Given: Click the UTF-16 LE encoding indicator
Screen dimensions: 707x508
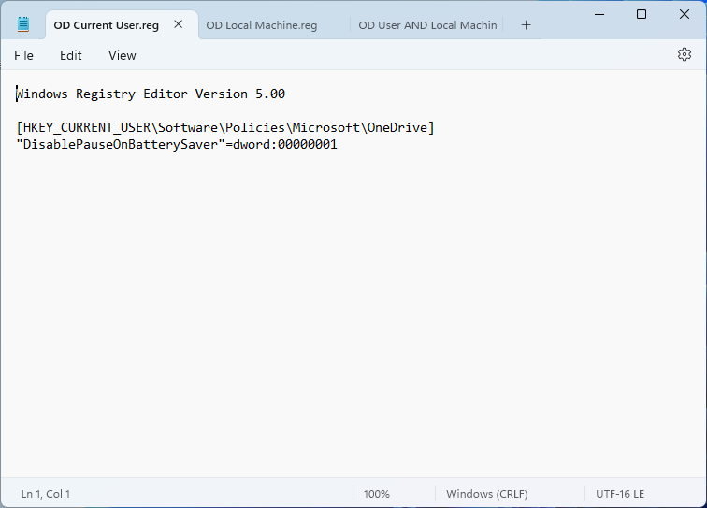Looking at the screenshot, I should click(x=620, y=494).
